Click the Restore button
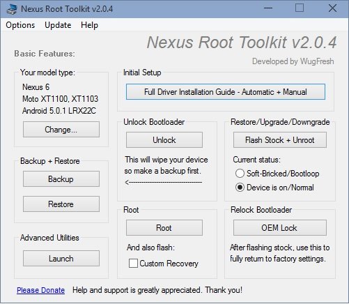Viewport: 349px width, 304px height. (61, 204)
